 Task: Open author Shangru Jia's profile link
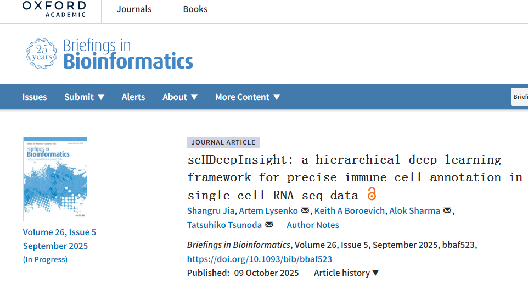pos(210,211)
